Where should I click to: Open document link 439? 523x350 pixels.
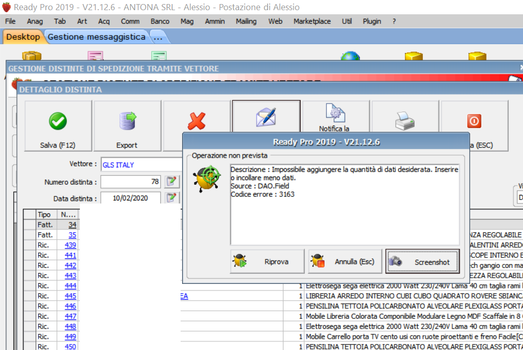pos(70,245)
